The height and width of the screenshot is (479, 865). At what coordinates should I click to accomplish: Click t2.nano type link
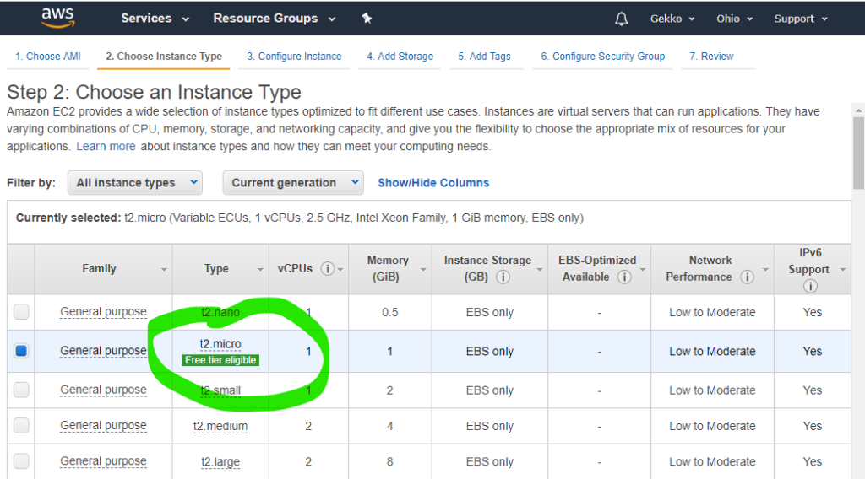point(220,312)
